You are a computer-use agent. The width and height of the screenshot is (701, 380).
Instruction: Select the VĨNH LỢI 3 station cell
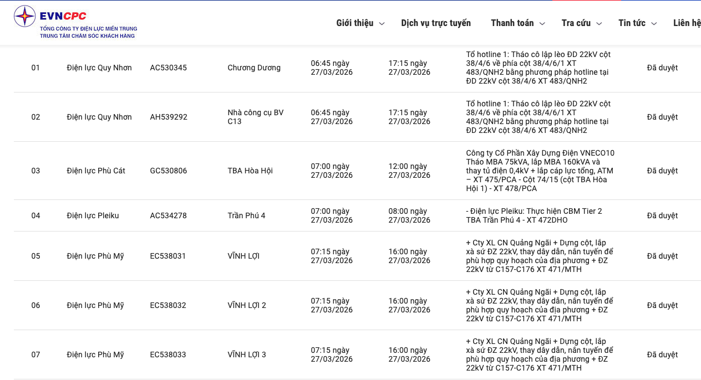[x=247, y=355]
